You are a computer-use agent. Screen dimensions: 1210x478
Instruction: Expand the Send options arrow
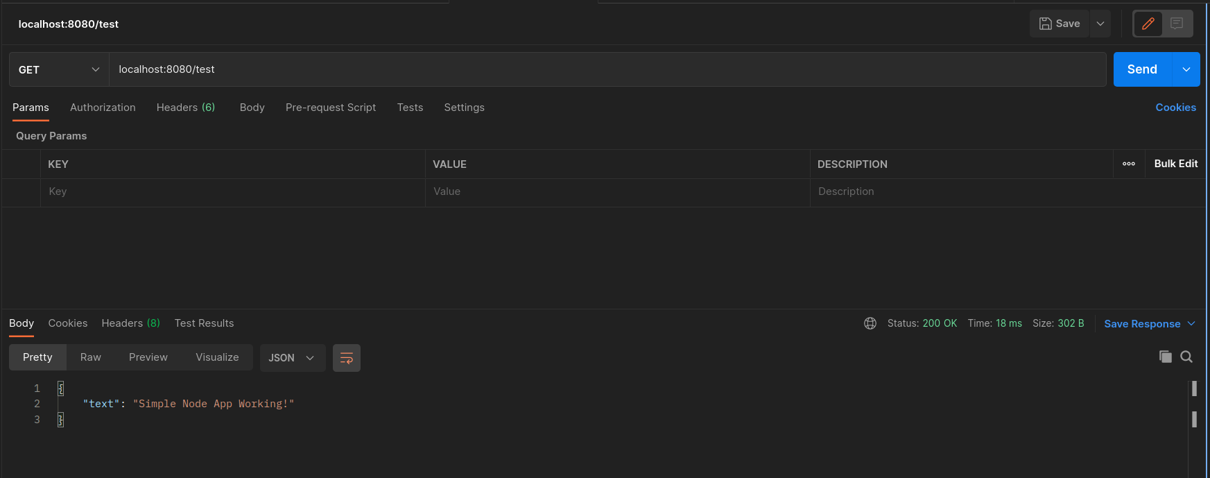1186,69
